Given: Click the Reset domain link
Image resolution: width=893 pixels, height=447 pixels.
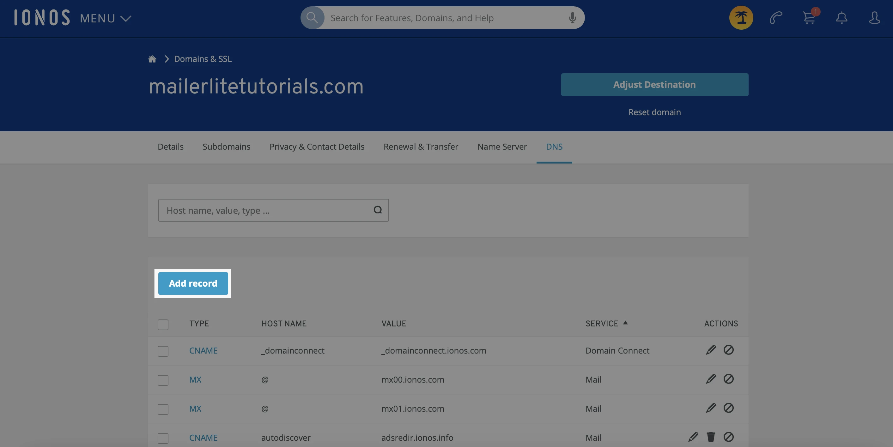Looking at the screenshot, I should 654,112.
